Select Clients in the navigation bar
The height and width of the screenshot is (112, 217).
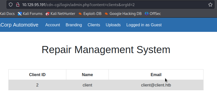(x=94, y=25)
